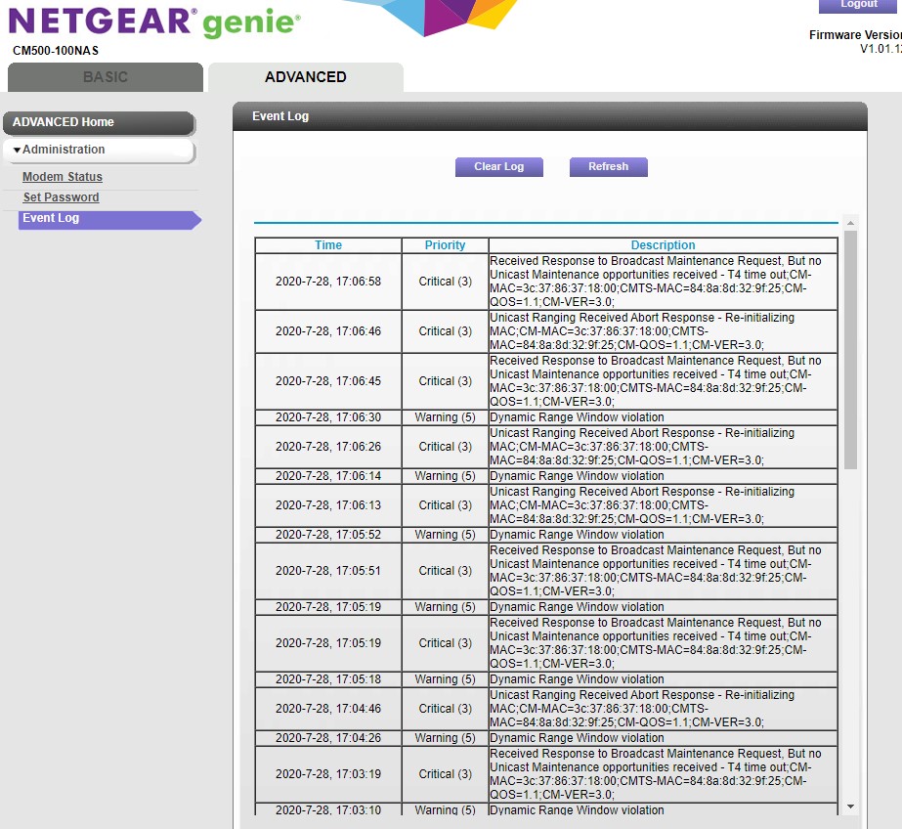Click the Time column header
The width and height of the screenshot is (902, 829).
coord(328,245)
